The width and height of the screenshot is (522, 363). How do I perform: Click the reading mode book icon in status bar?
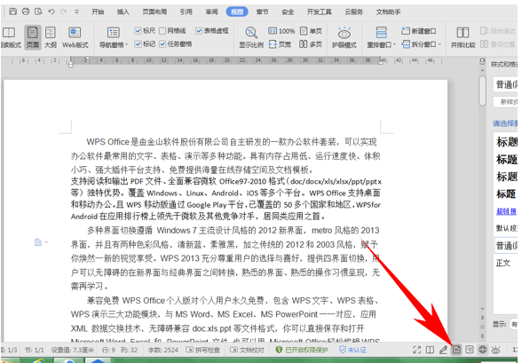[x=430, y=350]
